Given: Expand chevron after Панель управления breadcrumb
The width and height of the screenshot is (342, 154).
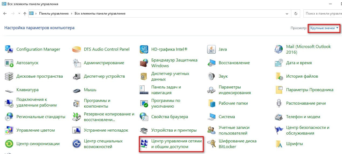Looking at the screenshot, I should pos(71,13).
